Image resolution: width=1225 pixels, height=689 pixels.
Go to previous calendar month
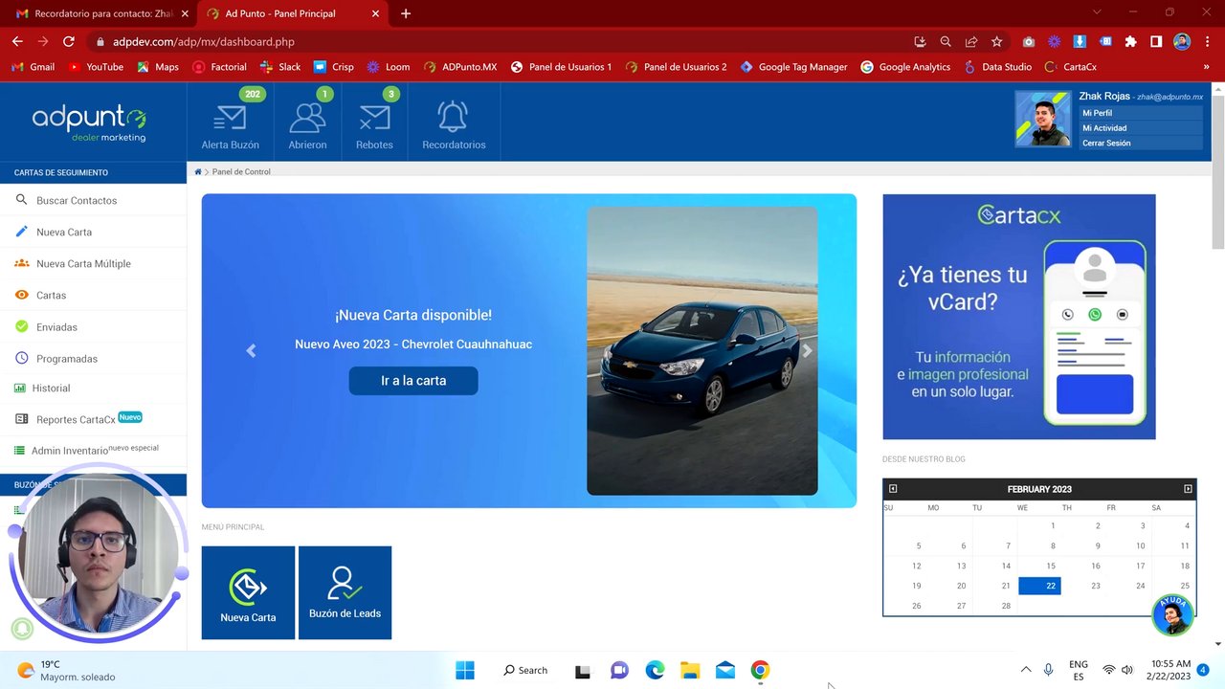893,489
